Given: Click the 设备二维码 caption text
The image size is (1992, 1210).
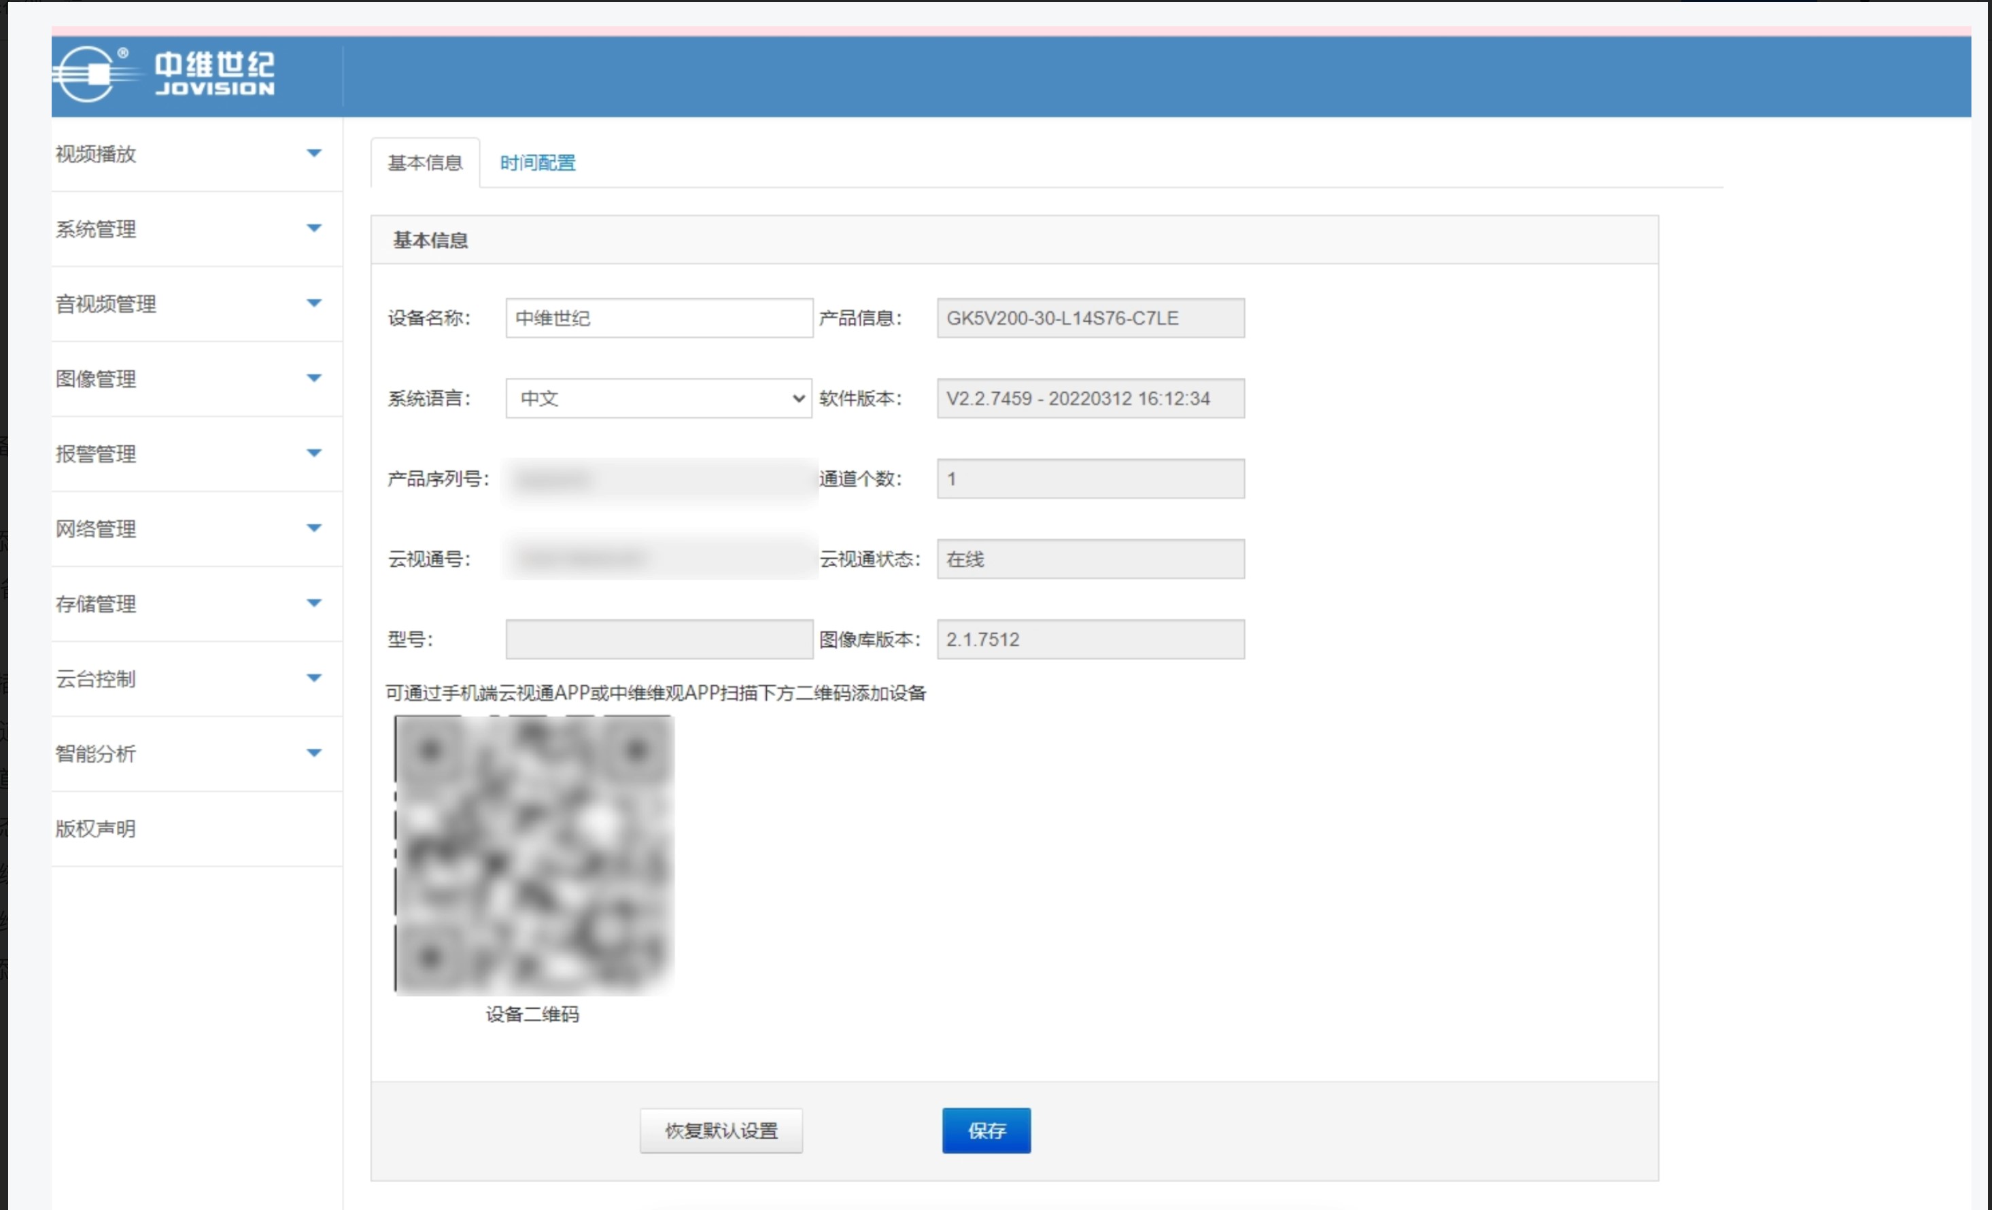Looking at the screenshot, I should click(x=532, y=1014).
